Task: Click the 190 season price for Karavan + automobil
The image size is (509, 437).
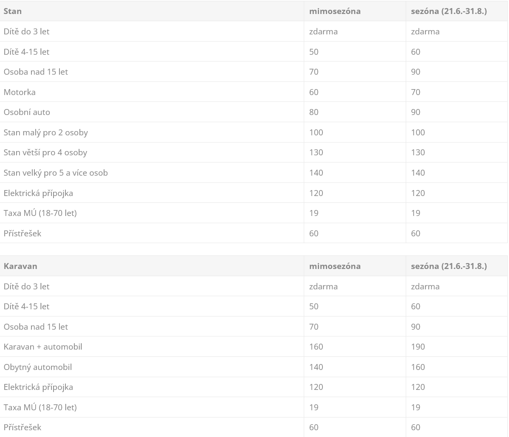Action: (x=418, y=347)
